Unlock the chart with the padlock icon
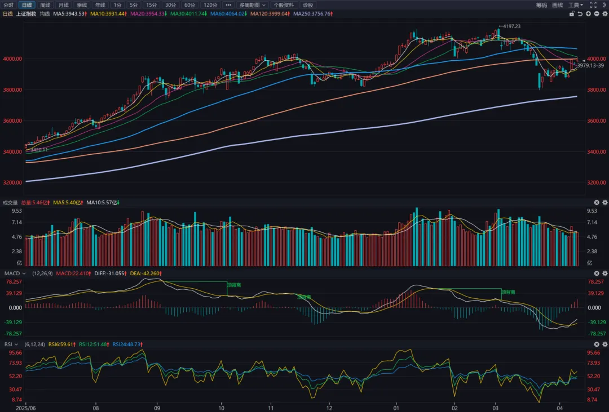Image resolution: width=609 pixels, height=412 pixels. (x=572, y=14)
